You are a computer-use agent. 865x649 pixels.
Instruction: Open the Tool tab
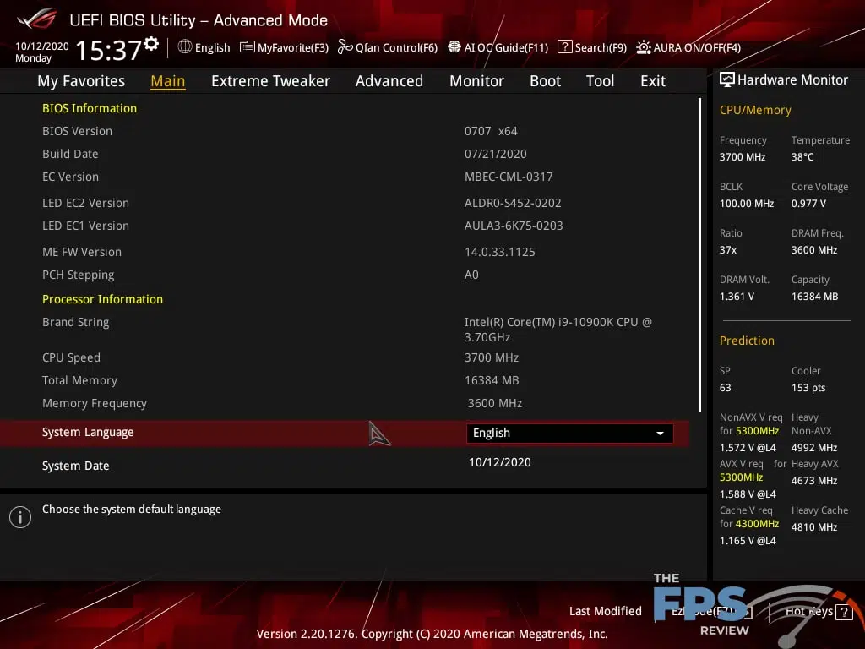[600, 81]
